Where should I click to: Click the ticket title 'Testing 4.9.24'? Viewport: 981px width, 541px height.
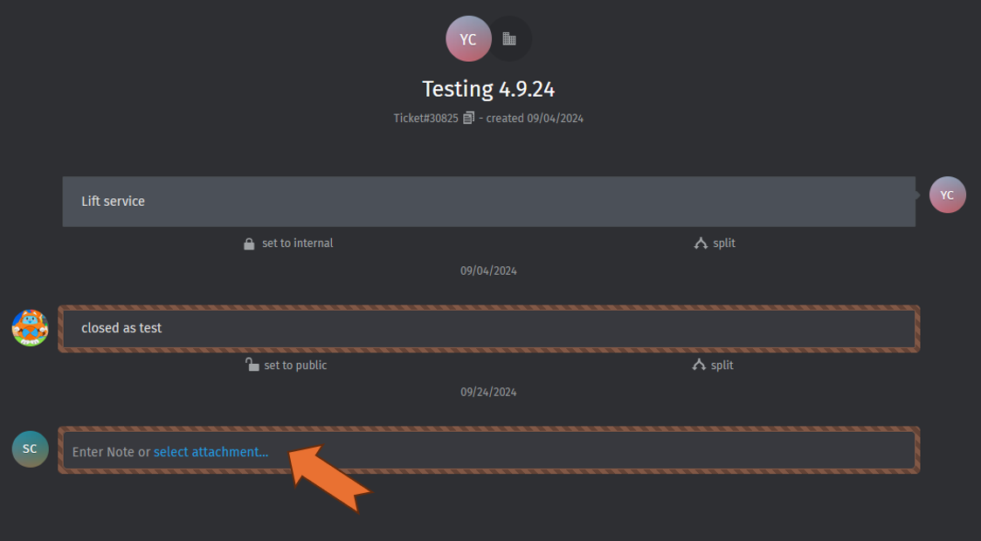[488, 89]
